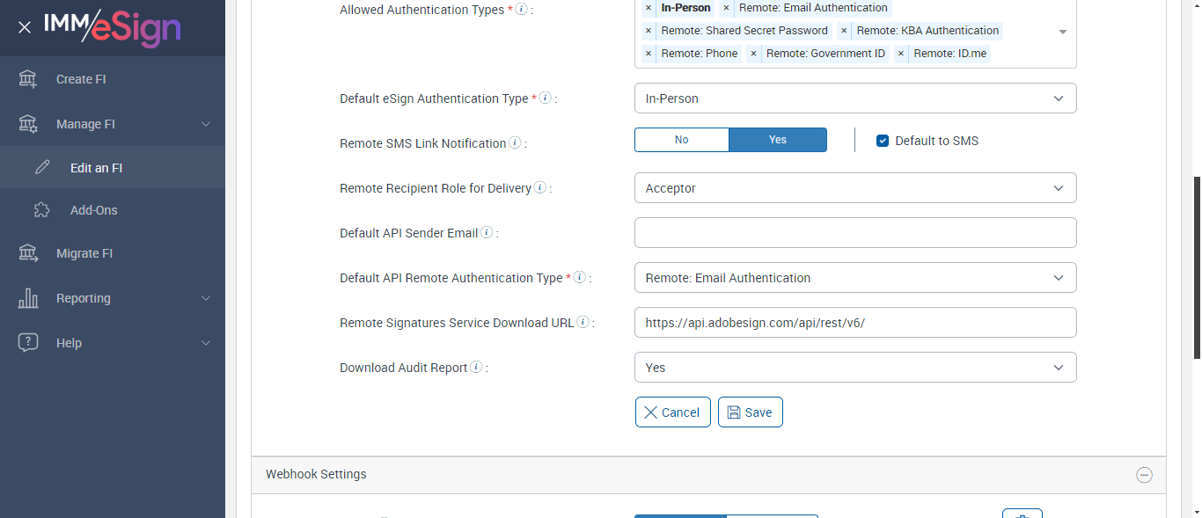Select Yes for Remote SMS Link Notification
This screenshot has height=518, width=1202.
(778, 140)
